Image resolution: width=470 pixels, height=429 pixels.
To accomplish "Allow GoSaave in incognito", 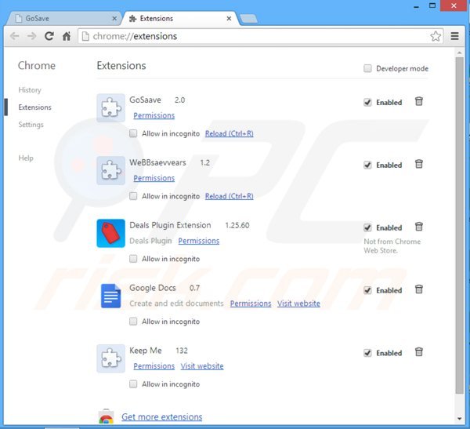I will click(x=133, y=133).
